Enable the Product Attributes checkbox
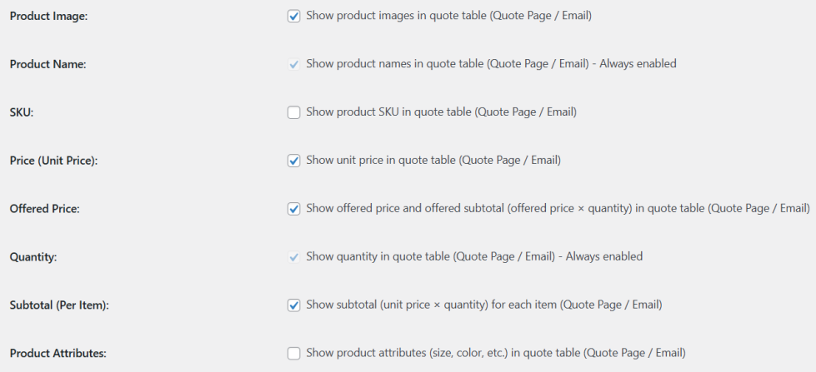 293,354
